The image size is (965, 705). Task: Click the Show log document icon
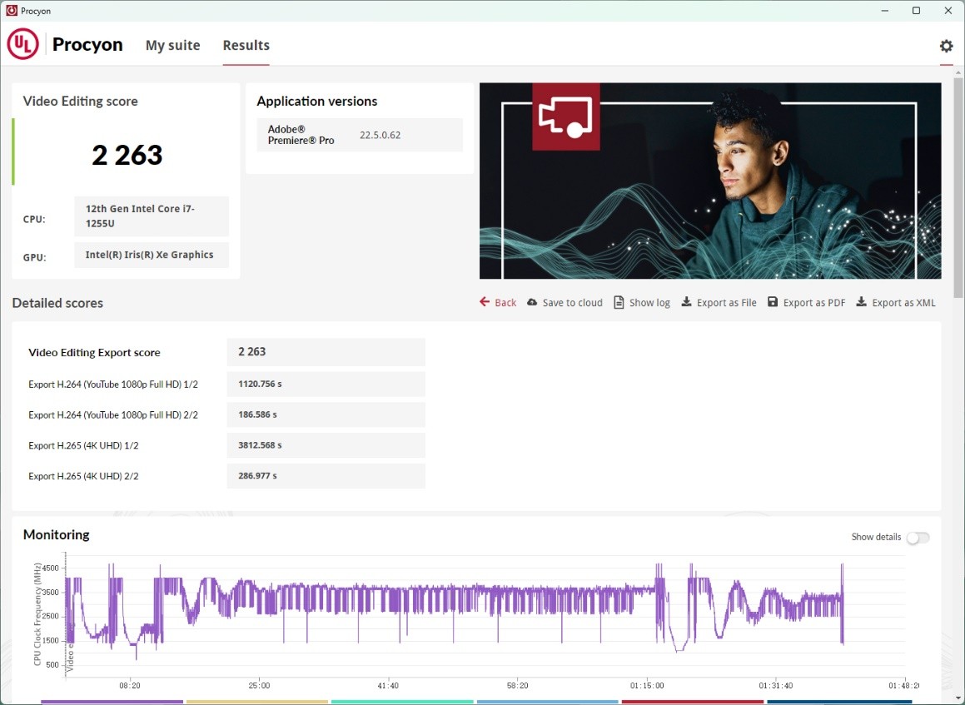coord(619,302)
